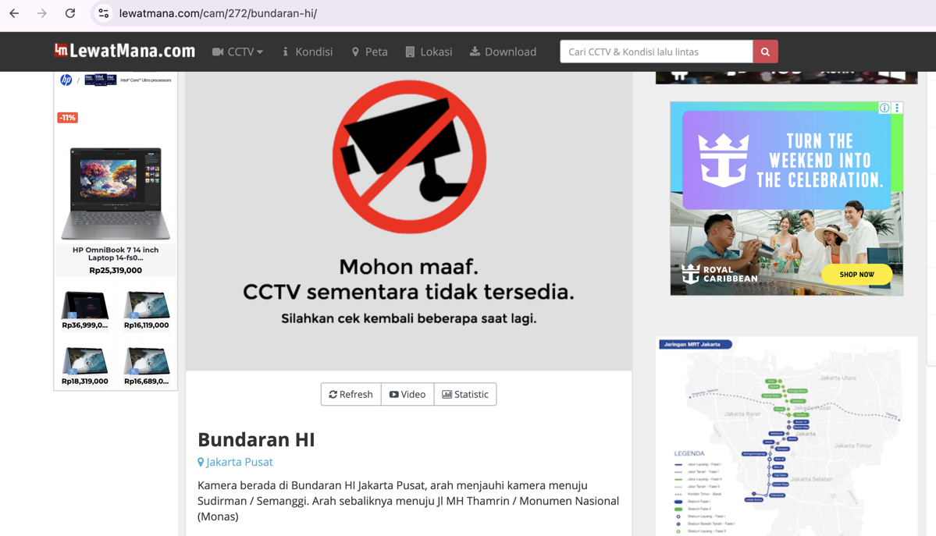Click the Cari CCTV & Kondisi search field
Screen dimensions: 936x536
[656, 52]
